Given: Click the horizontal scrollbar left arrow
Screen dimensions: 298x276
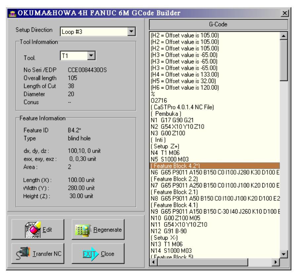Looking at the screenshot, I should pyautogui.click(x=153, y=262).
